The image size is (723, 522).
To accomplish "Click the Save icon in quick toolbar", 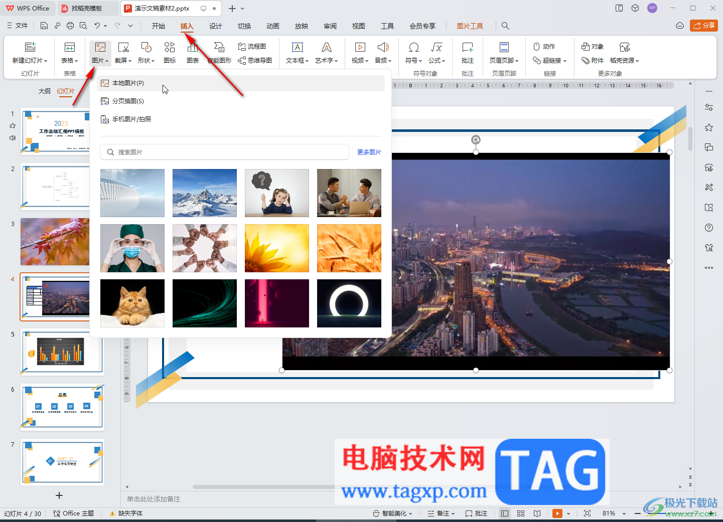I will click(44, 26).
